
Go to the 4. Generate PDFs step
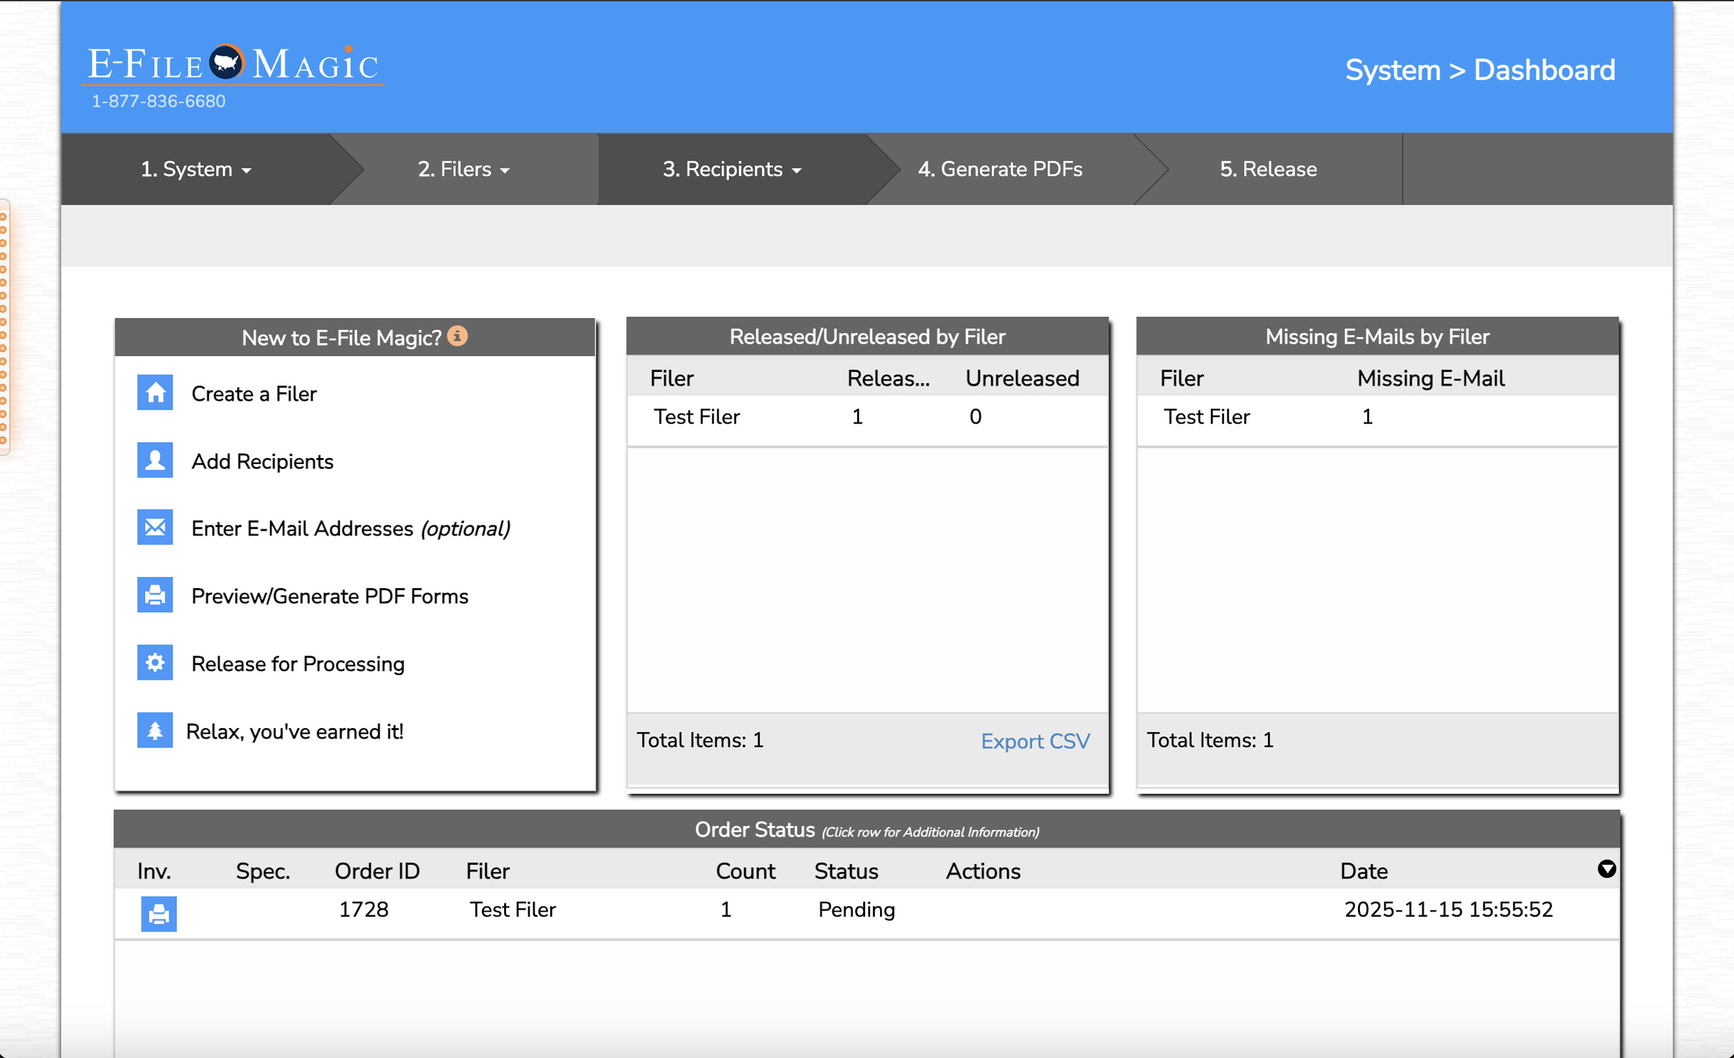tap(999, 169)
